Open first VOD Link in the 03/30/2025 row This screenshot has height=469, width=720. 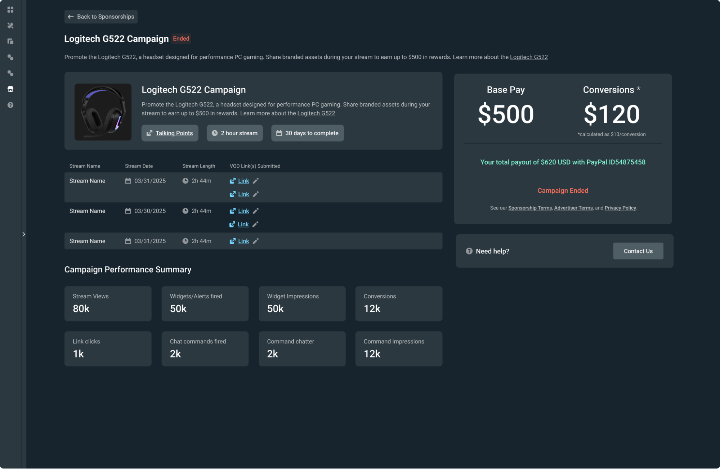click(243, 211)
